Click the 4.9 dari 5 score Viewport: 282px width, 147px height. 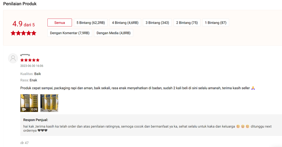(x=23, y=24)
